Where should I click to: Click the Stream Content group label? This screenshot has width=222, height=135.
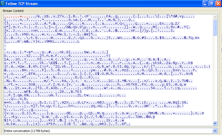click(13, 11)
